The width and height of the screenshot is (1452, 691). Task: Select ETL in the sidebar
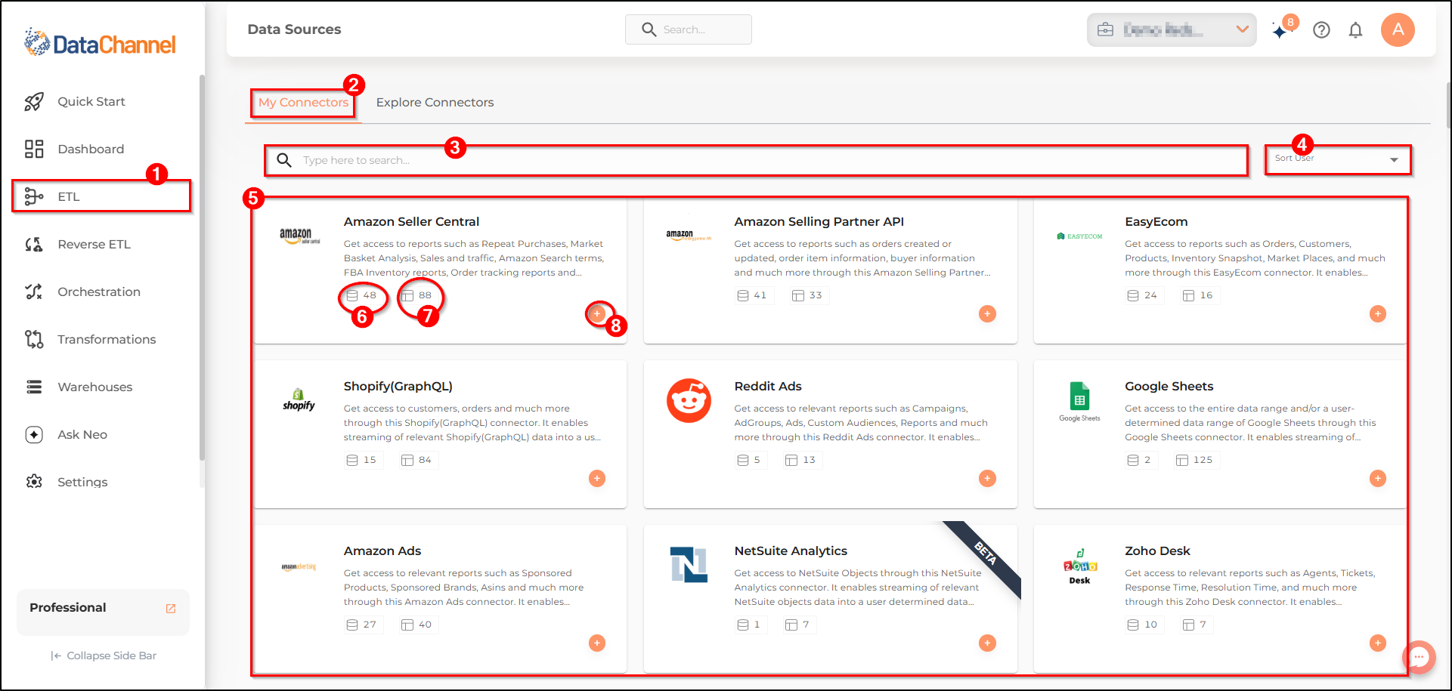tap(101, 196)
